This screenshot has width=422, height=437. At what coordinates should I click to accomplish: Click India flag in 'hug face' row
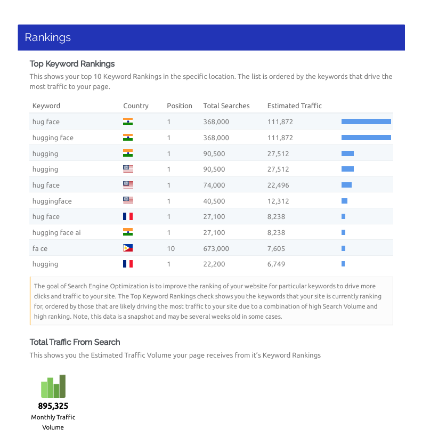(x=128, y=122)
